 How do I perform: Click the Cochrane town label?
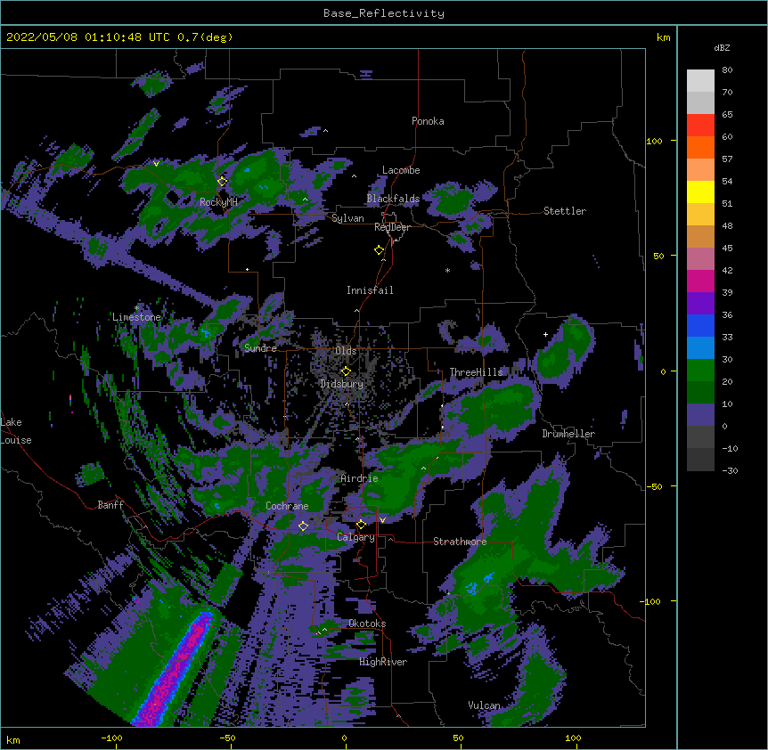click(287, 506)
